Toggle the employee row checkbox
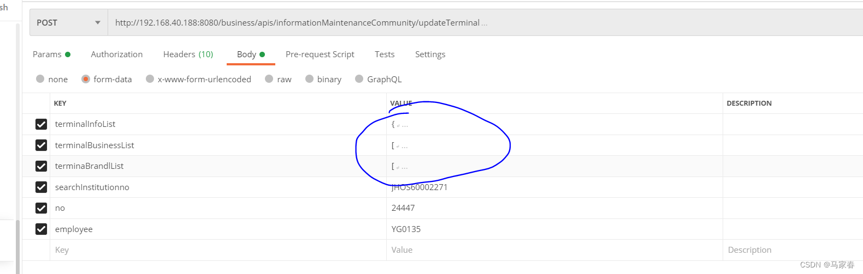863x274 pixels. click(41, 229)
